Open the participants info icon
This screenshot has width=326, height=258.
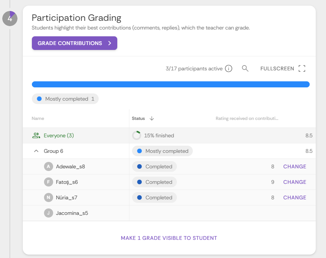click(228, 68)
